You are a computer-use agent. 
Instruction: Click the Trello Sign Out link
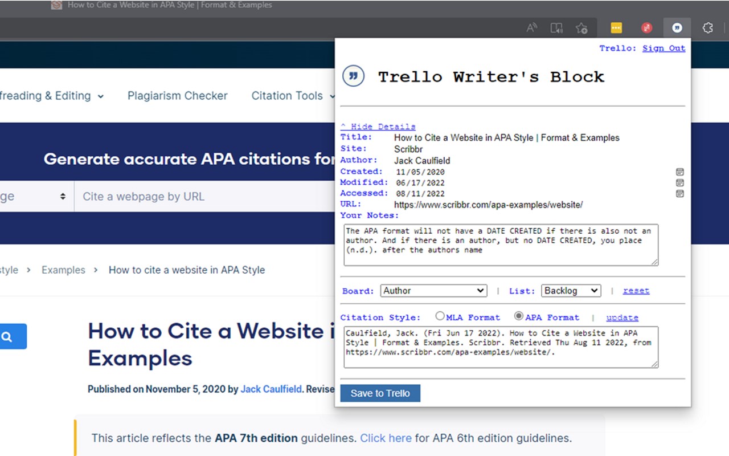[x=664, y=48]
